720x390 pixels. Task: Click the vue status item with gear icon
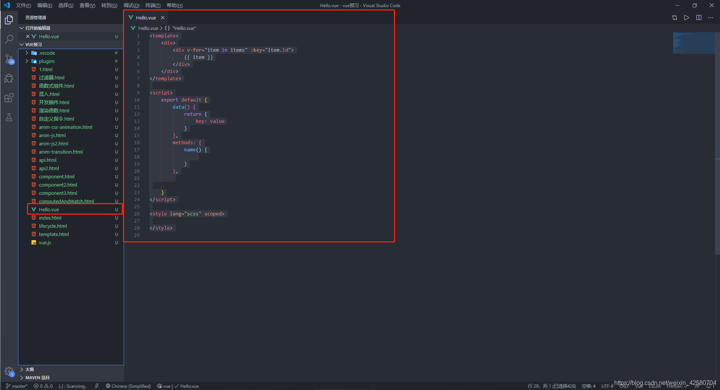(x=163, y=386)
